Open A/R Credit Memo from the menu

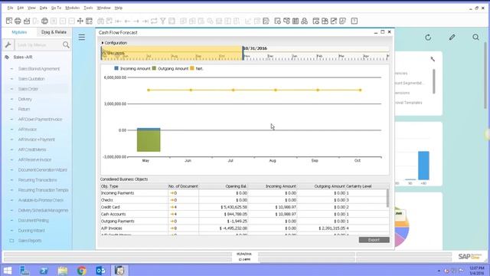point(32,149)
